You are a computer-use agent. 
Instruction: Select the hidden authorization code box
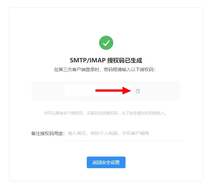point(98,90)
